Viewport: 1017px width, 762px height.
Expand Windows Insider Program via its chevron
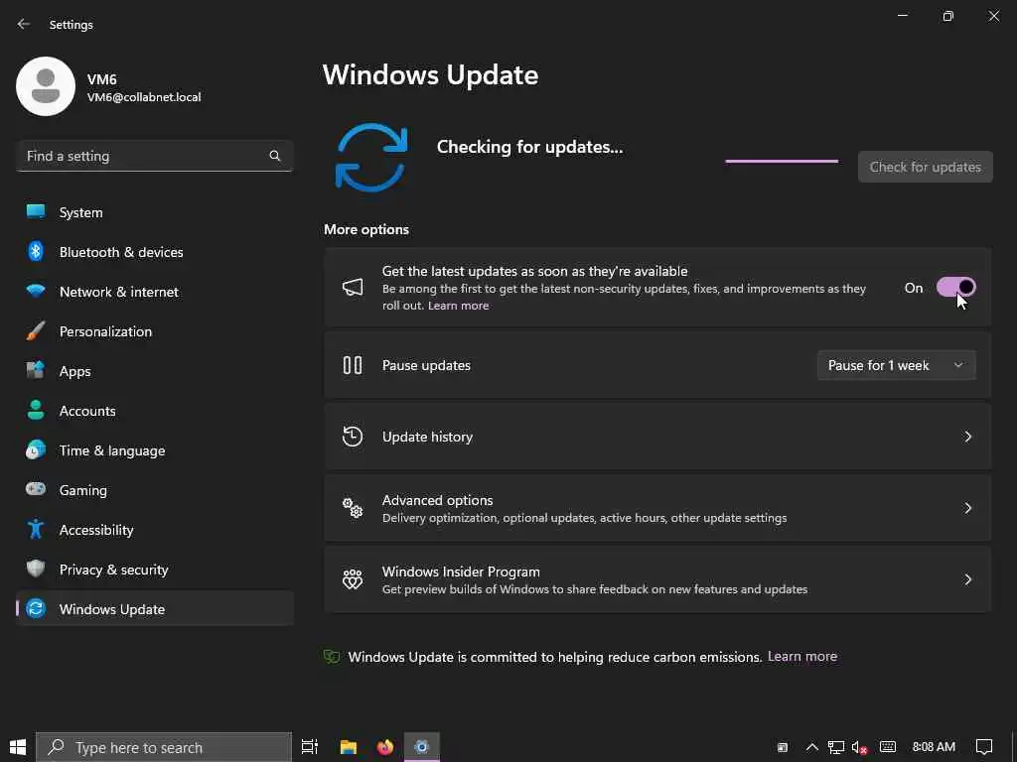(967, 579)
